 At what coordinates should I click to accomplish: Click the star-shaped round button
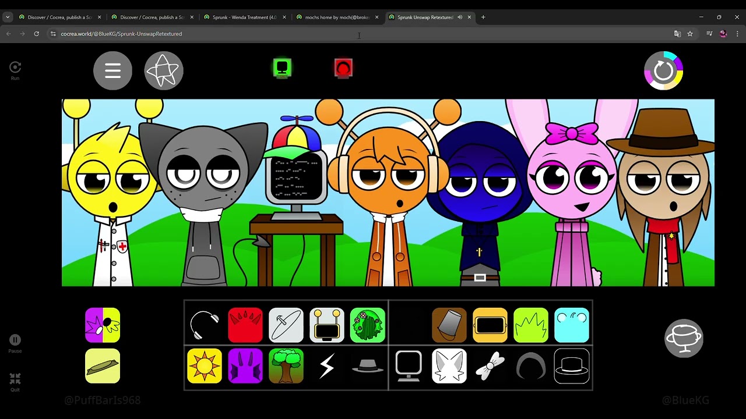[164, 71]
